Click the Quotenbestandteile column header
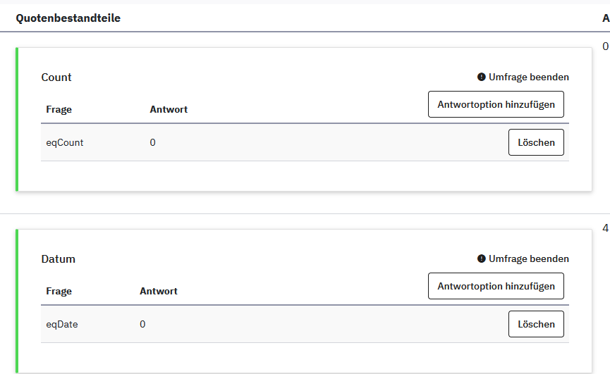The height and width of the screenshot is (374, 610). tap(68, 18)
